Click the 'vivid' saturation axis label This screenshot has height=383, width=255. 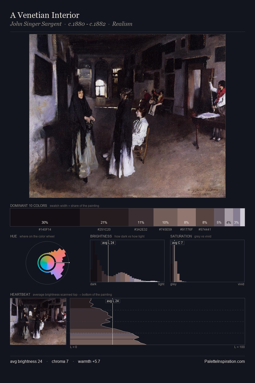pos(241,284)
